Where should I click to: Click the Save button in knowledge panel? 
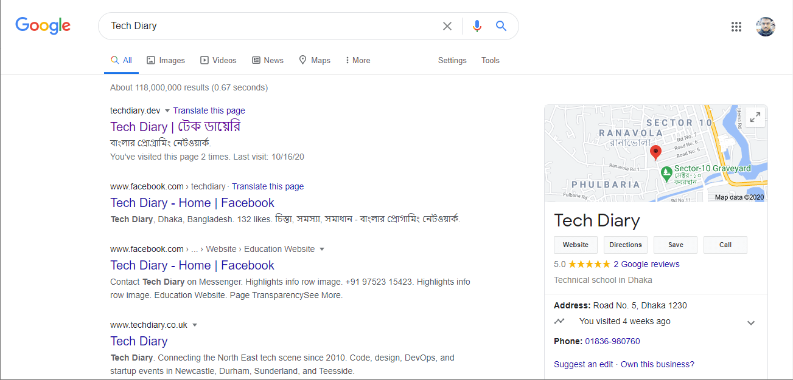click(x=676, y=245)
